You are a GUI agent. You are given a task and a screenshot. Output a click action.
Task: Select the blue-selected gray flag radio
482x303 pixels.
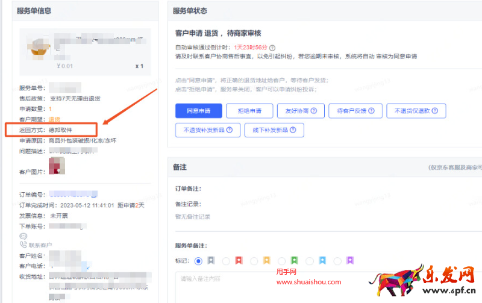198,261
